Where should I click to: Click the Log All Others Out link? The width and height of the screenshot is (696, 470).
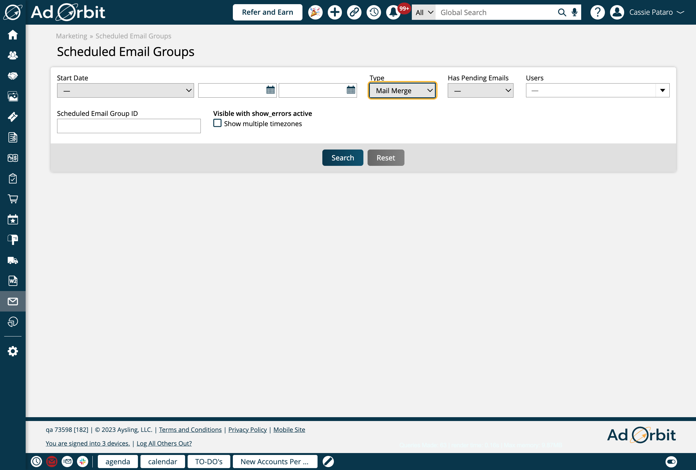(x=164, y=443)
